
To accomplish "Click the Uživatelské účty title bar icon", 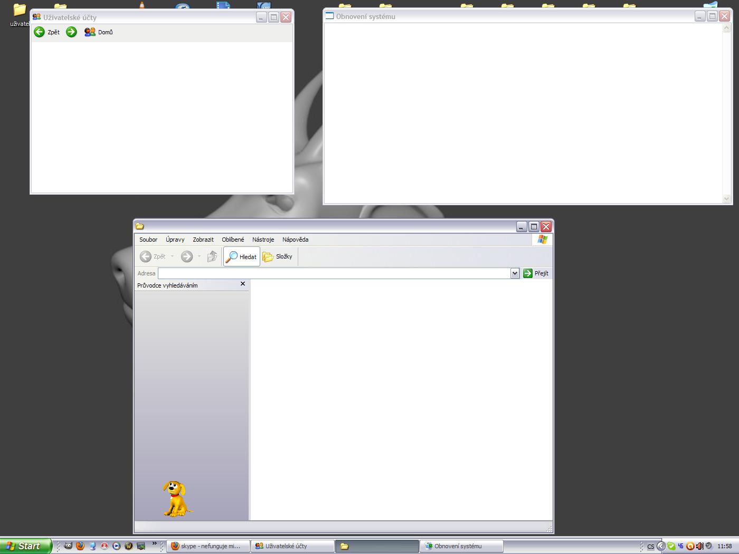I will coord(36,17).
